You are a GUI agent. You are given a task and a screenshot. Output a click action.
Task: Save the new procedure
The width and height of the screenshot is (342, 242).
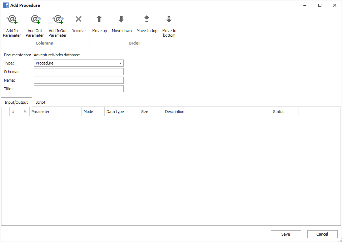point(286,234)
